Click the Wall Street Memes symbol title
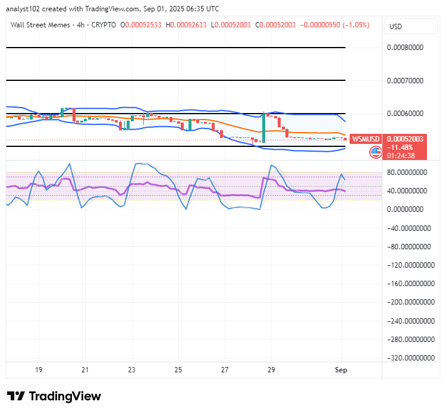The height and width of the screenshot is (414, 446). click(x=40, y=25)
